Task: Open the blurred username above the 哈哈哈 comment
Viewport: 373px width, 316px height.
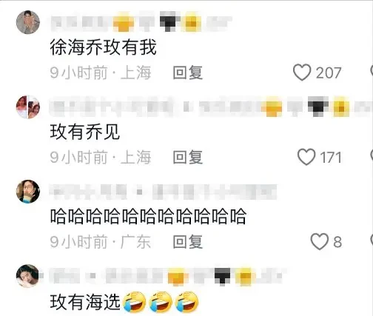Action: point(164,192)
